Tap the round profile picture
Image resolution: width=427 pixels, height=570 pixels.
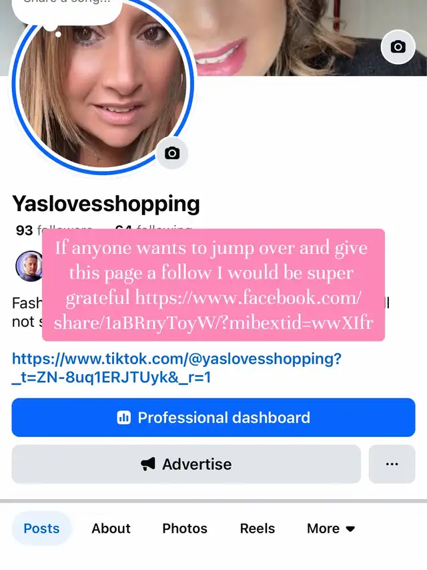pos(102,86)
